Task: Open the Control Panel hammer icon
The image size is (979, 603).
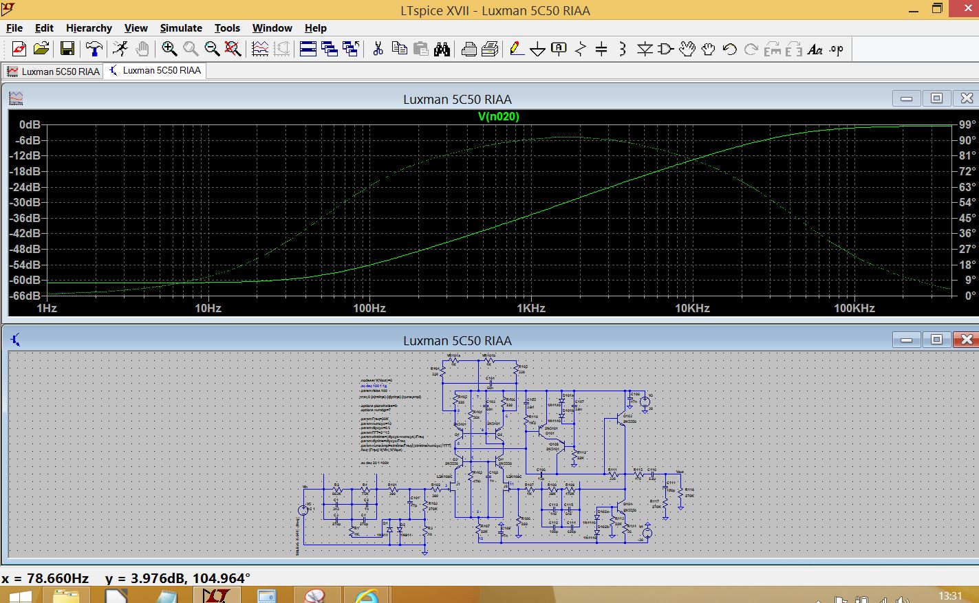Action: pos(94,49)
